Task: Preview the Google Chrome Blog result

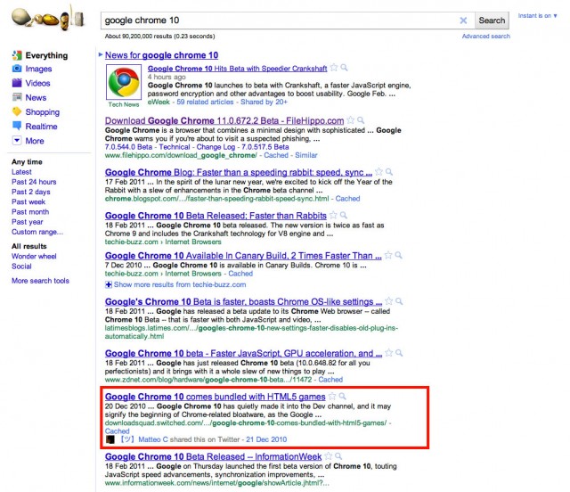Action: [389, 171]
